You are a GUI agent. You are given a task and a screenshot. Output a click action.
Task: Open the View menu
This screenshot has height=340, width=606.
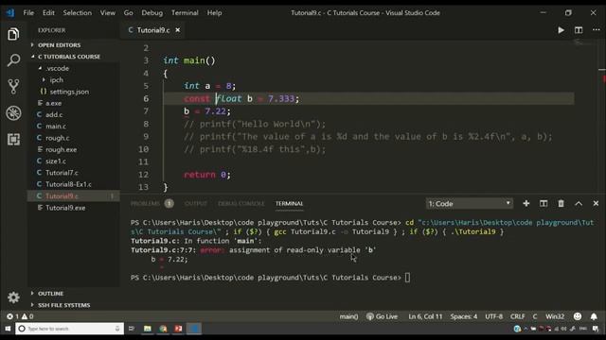(108, 12)
